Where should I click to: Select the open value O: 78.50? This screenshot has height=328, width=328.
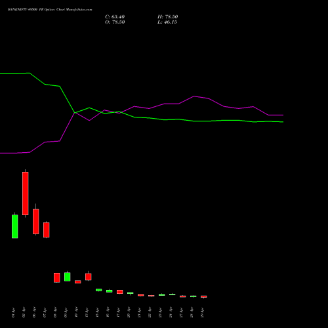point(115,22)
